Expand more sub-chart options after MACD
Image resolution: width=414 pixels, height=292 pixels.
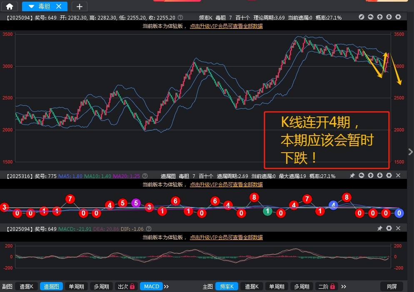pos(166,286)
